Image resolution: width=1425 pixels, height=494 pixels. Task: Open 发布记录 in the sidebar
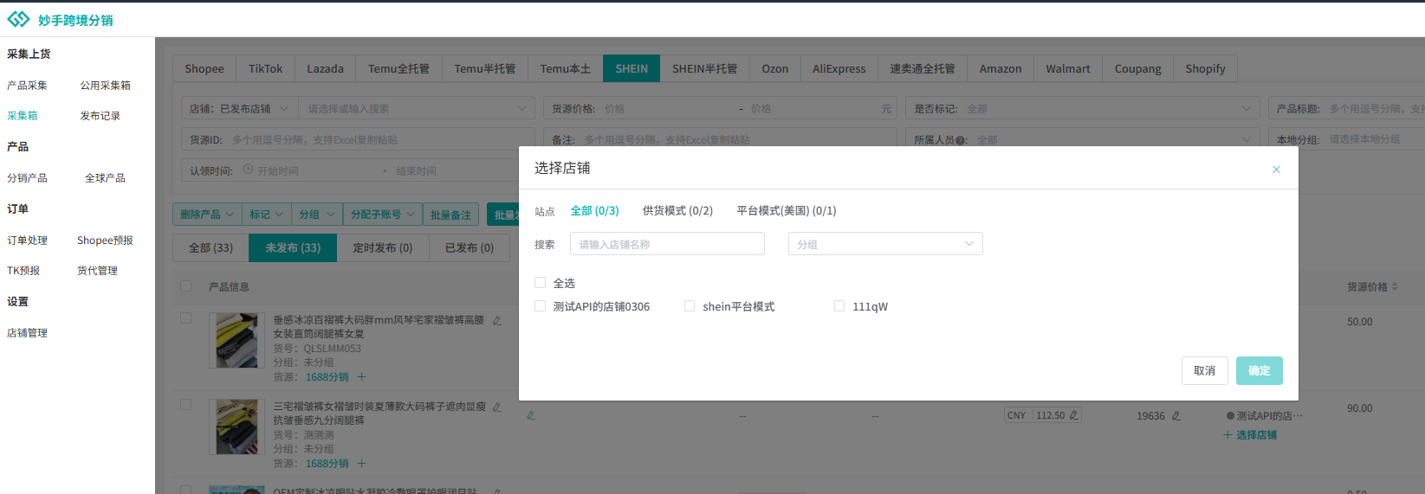point(100,115)
